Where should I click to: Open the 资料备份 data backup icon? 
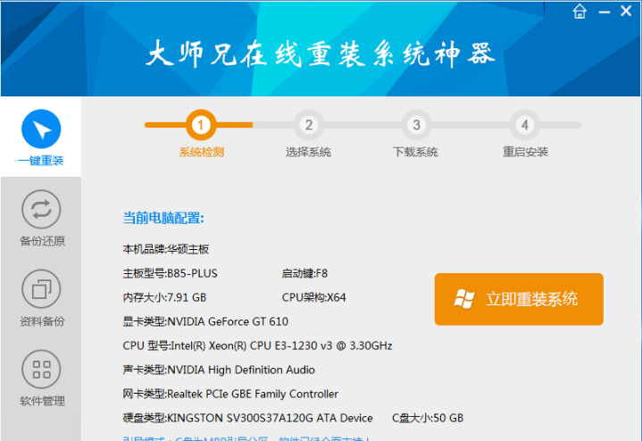pyautogui.click(x=41, y=288)
